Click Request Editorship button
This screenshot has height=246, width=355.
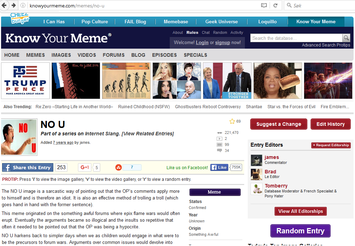click(331, 145)
